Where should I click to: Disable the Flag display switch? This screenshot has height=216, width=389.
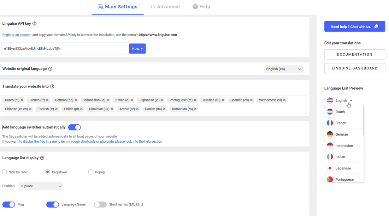coord(9,204)
